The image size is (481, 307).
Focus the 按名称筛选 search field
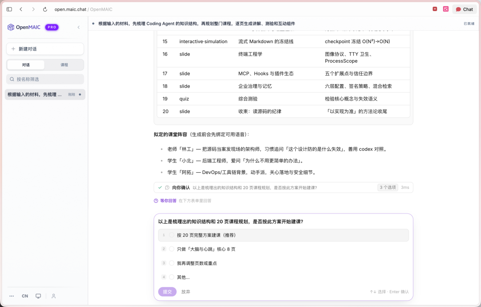45,79
